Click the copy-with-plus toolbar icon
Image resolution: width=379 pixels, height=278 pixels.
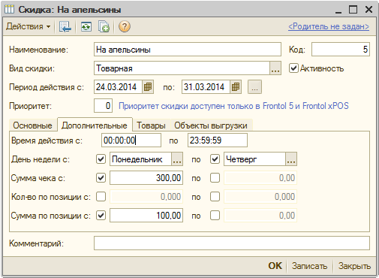104,26
